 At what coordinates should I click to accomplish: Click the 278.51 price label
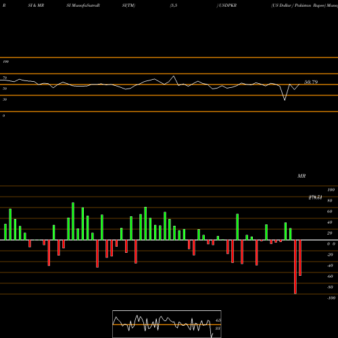click(315, 197)
